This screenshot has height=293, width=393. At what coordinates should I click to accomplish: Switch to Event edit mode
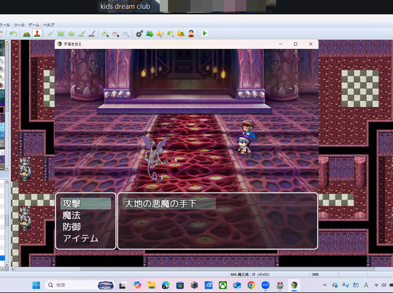pyautogui.click(x=37, y=33)
